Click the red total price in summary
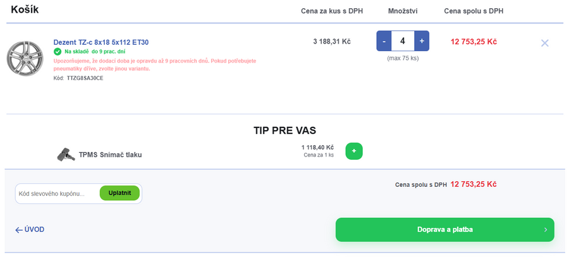This screenshot has width=569, height=262. [473, 184]
